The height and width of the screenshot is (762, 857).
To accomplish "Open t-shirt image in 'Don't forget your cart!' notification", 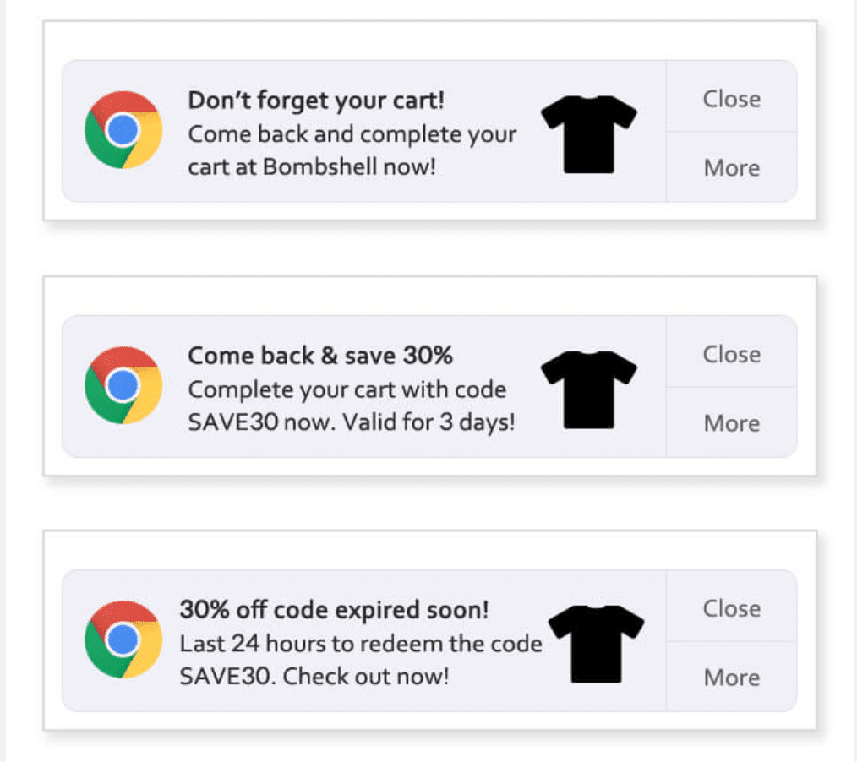I will tap(589, 133).
